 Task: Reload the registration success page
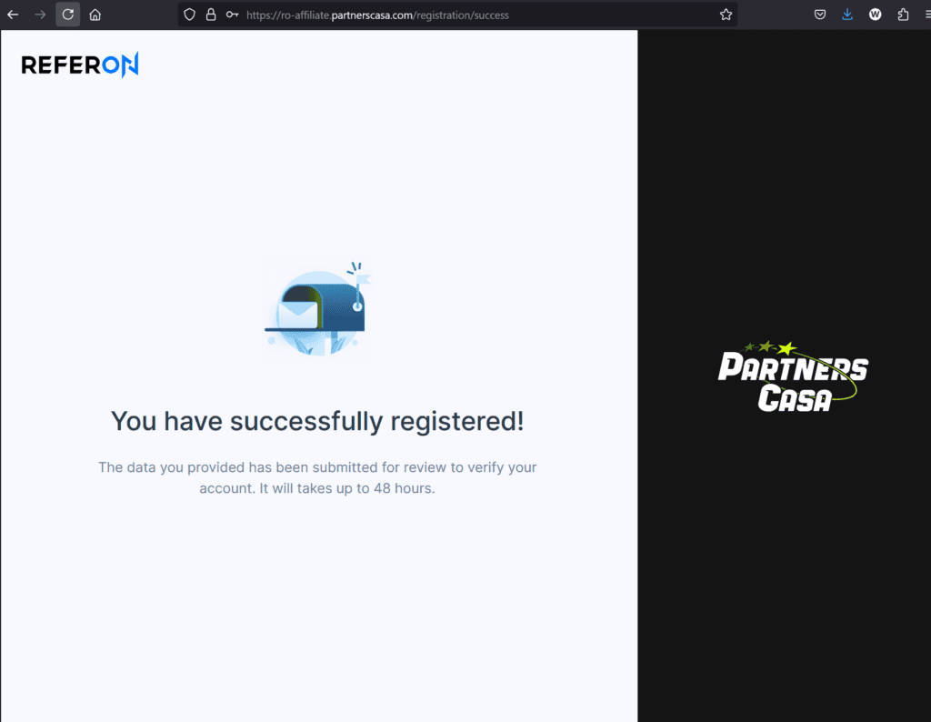(66, 14)
